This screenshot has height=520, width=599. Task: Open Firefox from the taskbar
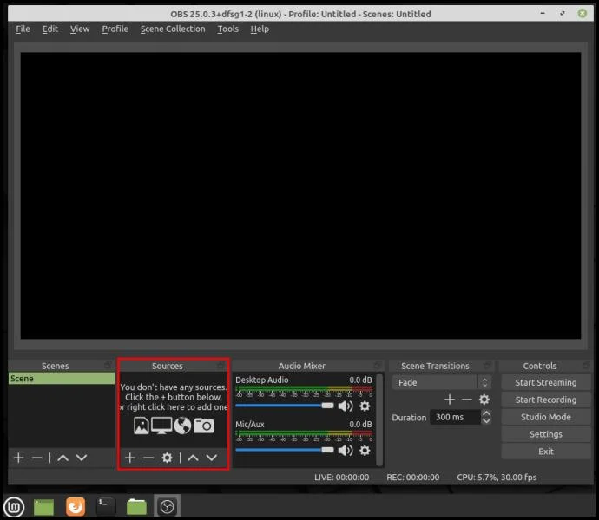[x=76, y=507]
